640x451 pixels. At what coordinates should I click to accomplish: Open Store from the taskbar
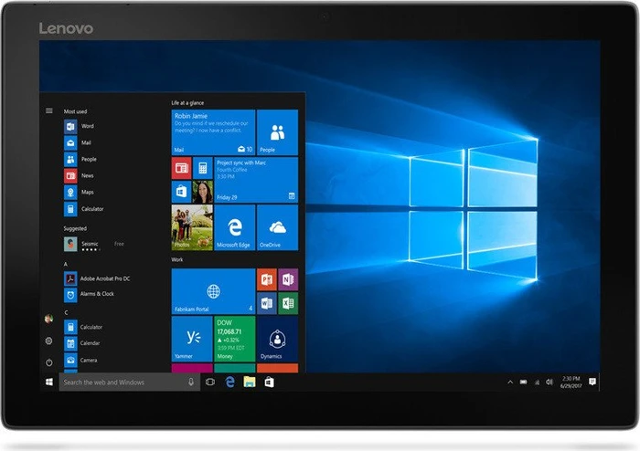[x=269, y=383]
